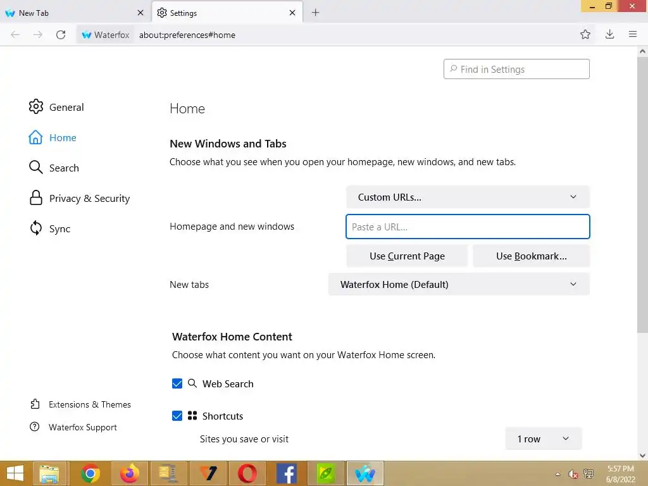Click the Home heading text
The width and height of the screenshot is (648, 486).
[187, 108]
